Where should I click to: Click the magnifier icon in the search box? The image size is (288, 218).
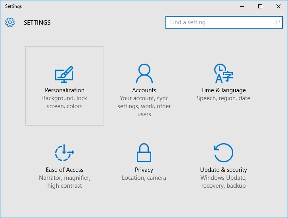click(x=277, y=22)
